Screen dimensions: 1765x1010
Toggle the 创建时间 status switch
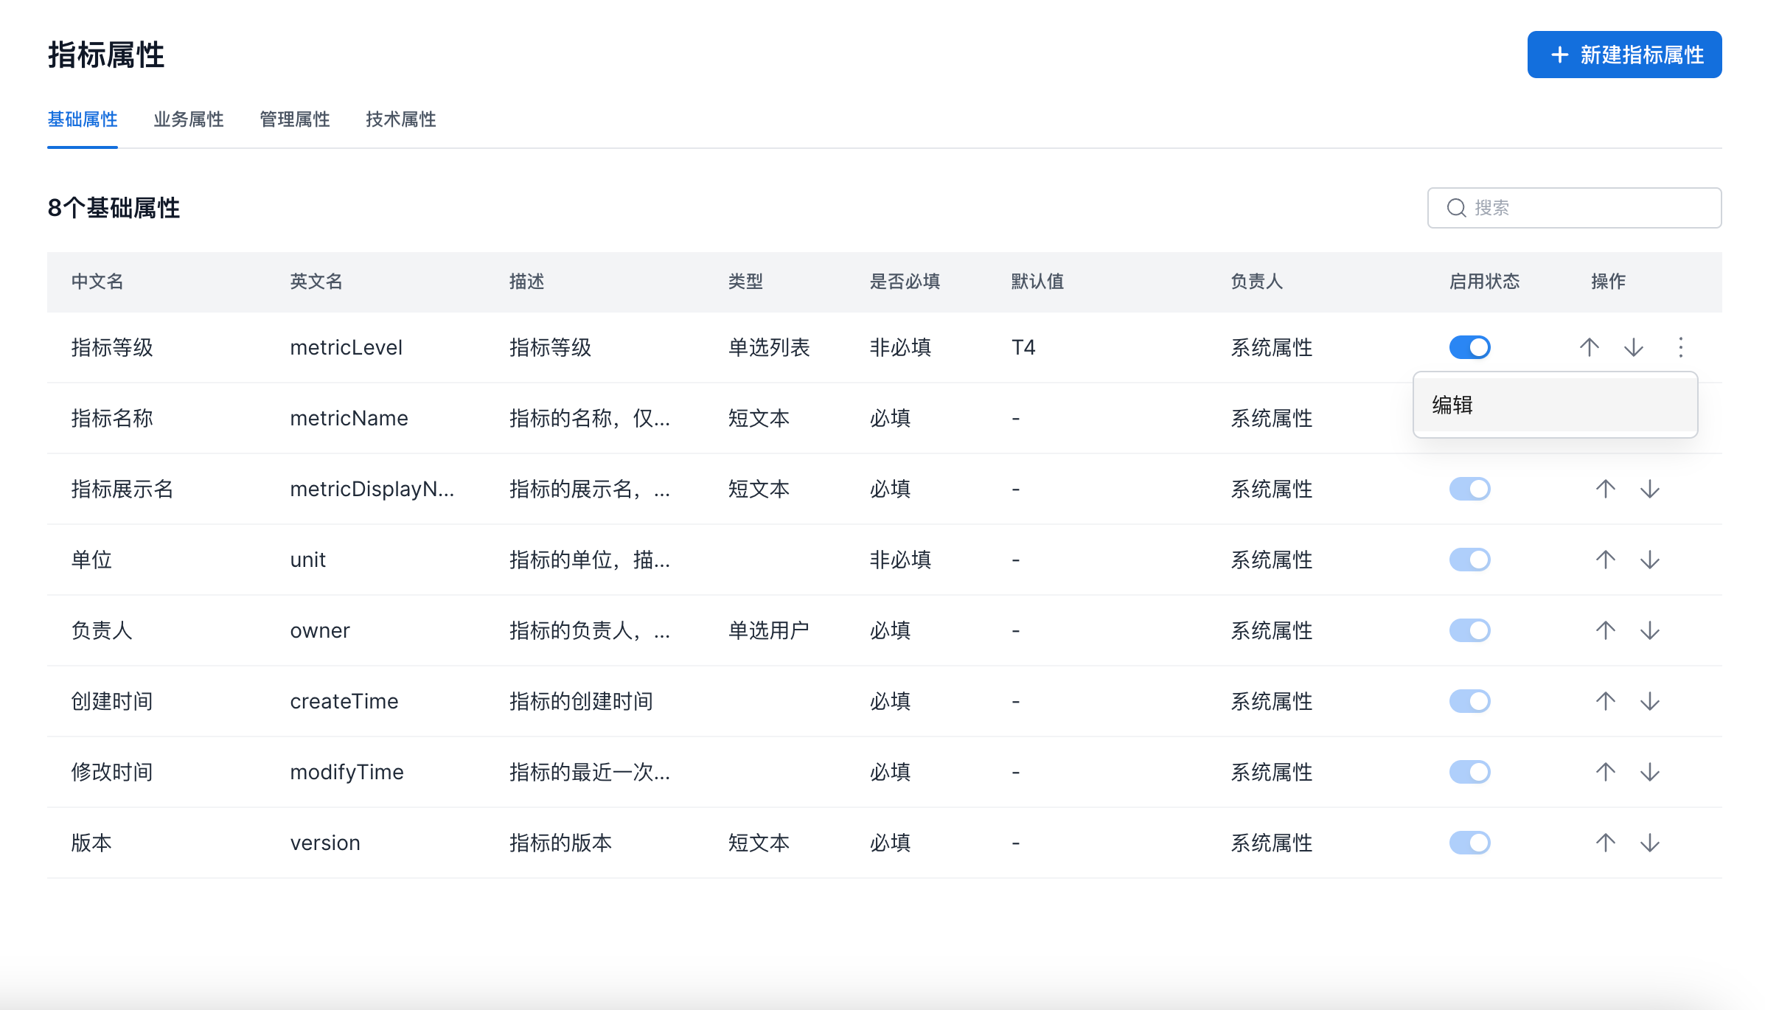(1469, 701)
